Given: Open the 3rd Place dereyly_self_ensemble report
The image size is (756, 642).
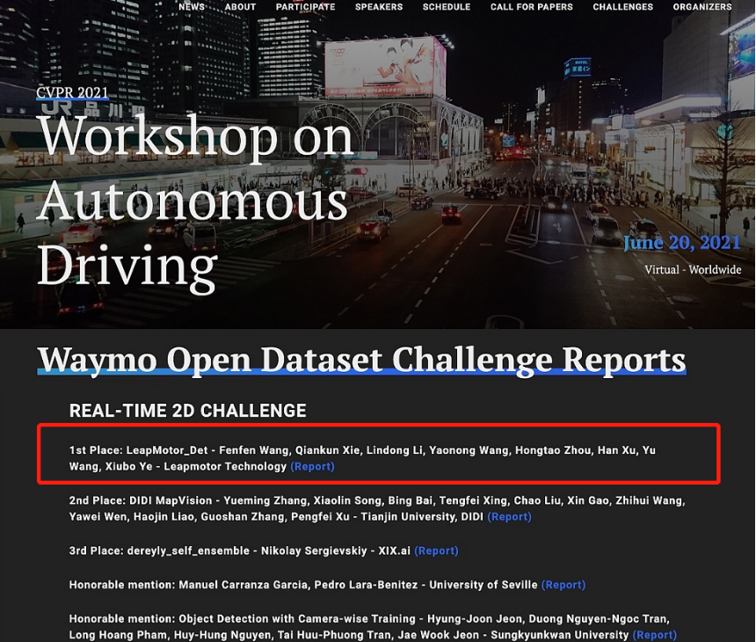Looking at the screenshot, I should point(436,551).
